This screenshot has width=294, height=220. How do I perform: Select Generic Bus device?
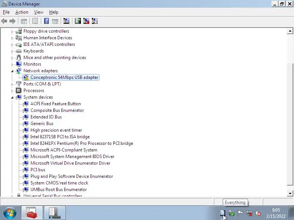pos(42,124)
